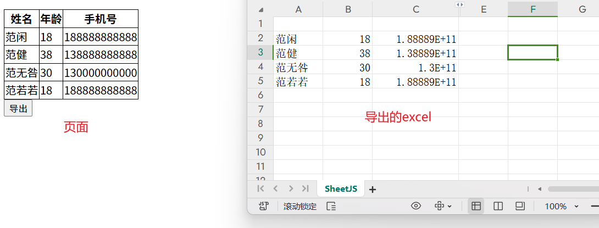Click the zoom out minus button
This screenshot has width=599, height=228.
[x=595, y=206]
